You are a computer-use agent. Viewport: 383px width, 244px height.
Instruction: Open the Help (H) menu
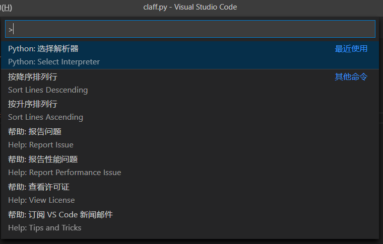coord(7,8)
